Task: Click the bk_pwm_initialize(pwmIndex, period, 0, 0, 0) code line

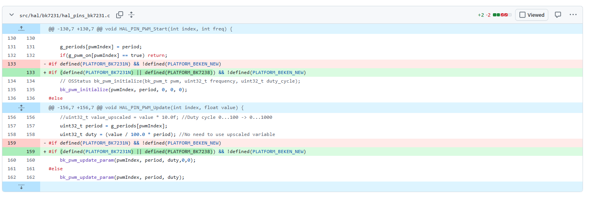Action: tap(124, 90)
